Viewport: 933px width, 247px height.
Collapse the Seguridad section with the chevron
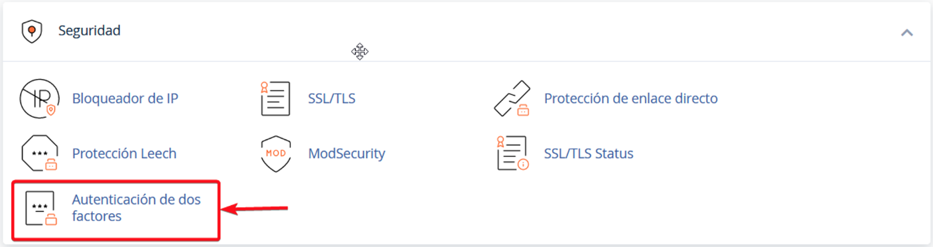coord(906,32)
